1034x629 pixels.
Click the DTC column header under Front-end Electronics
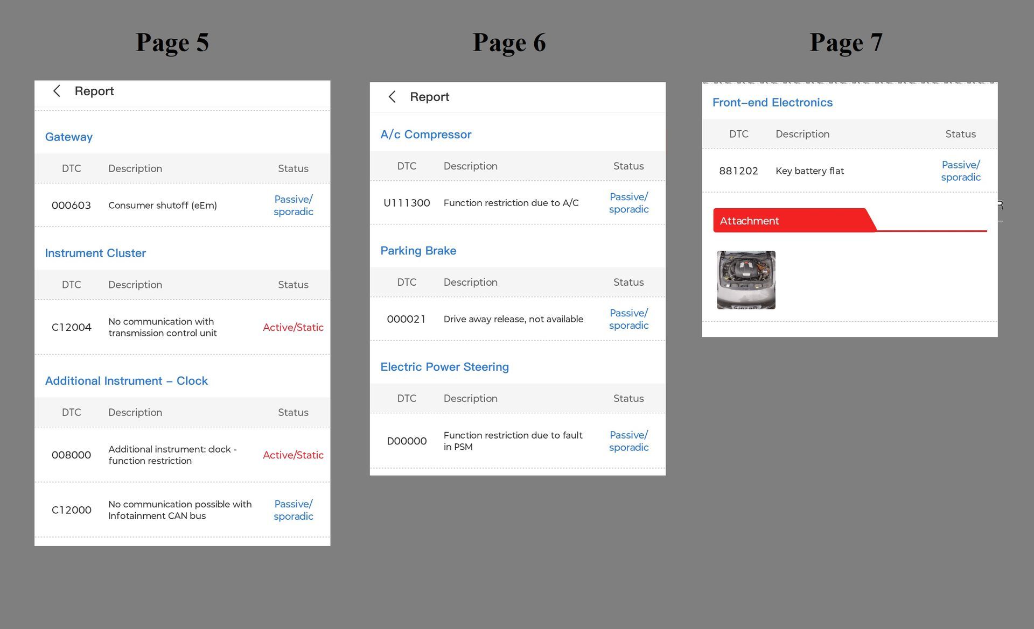pyautogui.click(x=738, y=134)
